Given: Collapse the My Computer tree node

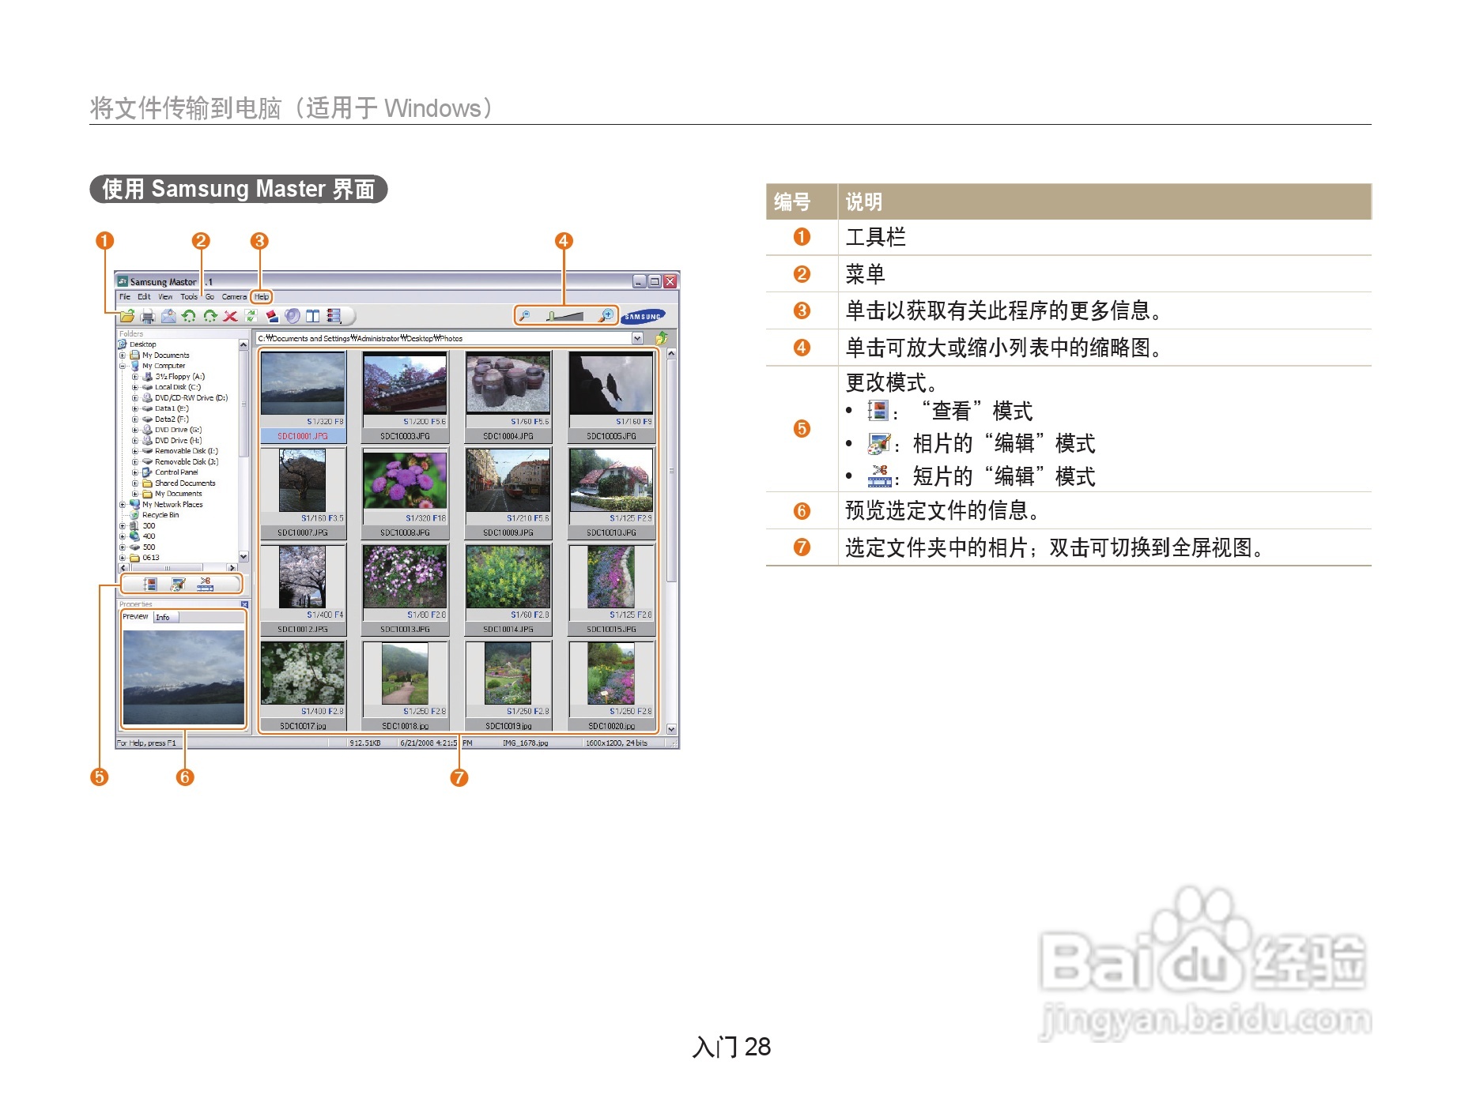Looking at the screenshot, I should [122, 366].
